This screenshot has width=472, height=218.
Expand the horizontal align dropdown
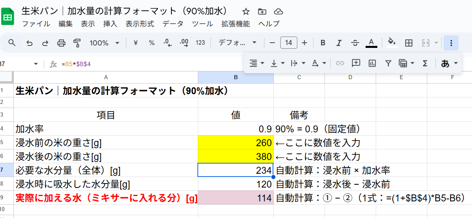pyautogui.click(x=257, y=63)
